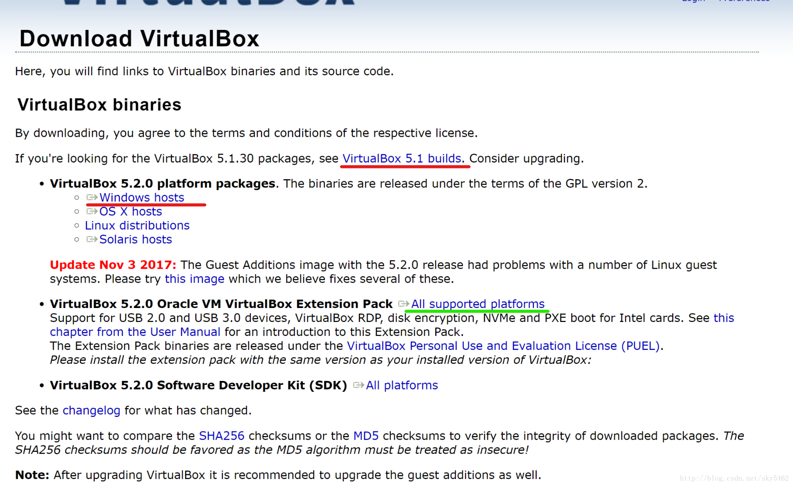Screen dimensions: 793x486
Task: Click the bold 'Note:' text at bottom
Action: [32, 475]
